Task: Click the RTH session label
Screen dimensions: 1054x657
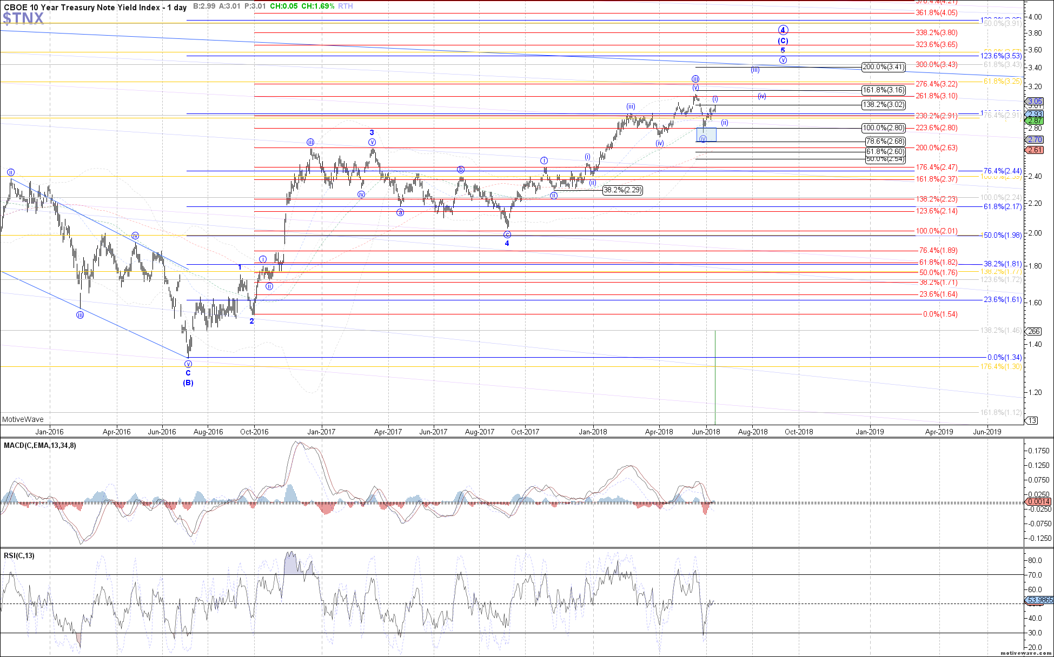Action: [346, 6]
